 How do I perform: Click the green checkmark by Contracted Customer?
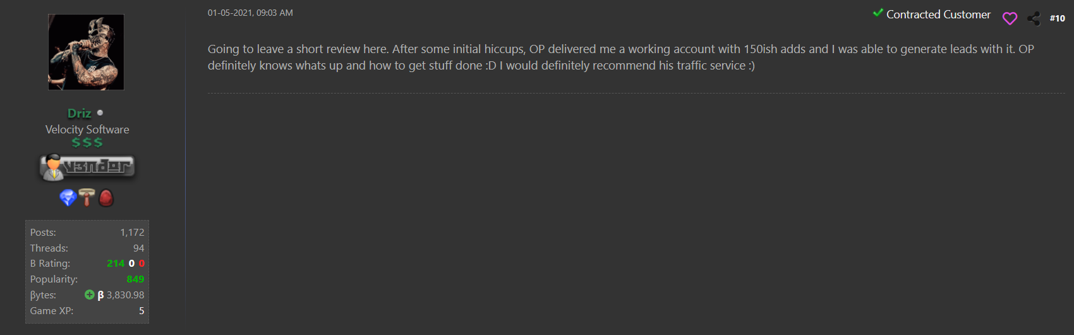878,13
